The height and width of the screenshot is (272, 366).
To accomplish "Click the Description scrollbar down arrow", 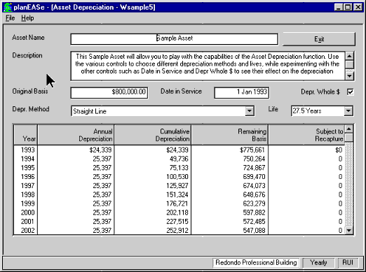I will tap(350, 76).
